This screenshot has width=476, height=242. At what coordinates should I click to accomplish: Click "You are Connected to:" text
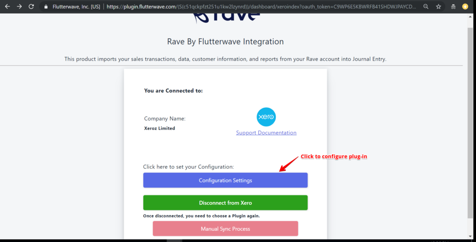(x=173, y=91)
